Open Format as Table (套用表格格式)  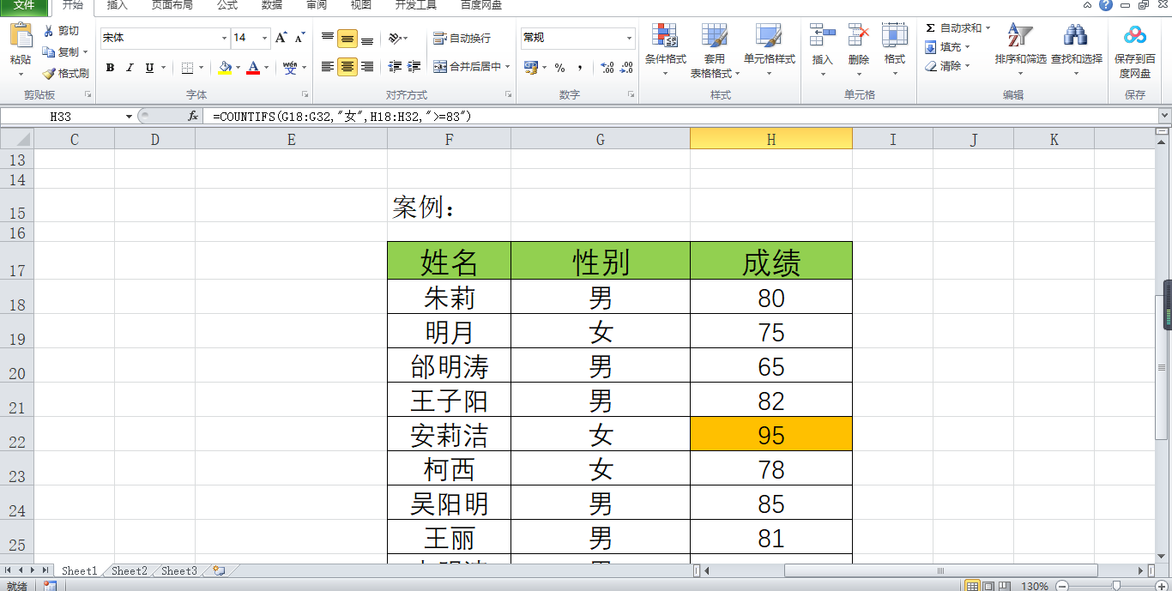tap(715, 51)
